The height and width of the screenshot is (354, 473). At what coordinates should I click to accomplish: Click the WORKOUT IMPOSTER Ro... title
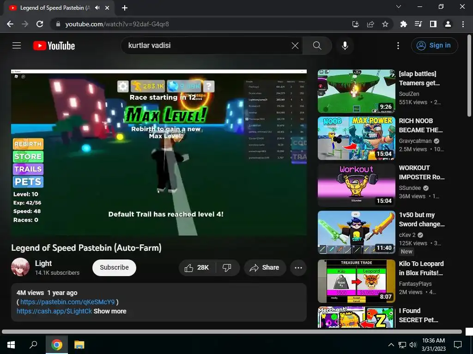point(422,172)
